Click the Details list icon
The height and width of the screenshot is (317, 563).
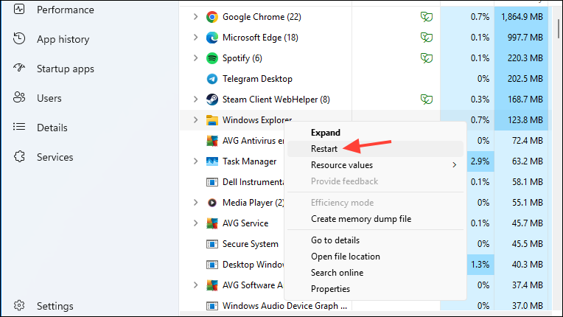click(x=19, y=127)
